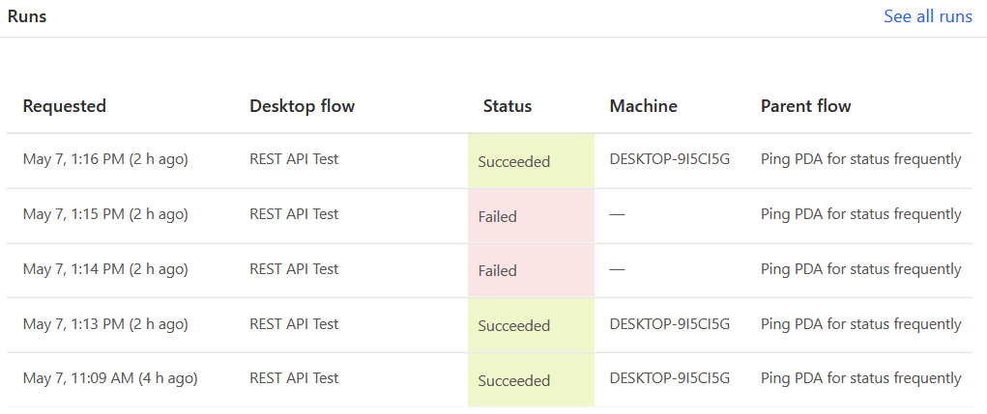Open Ping PDA parent flow in 1:15 PM row
Screen dimensions: 987x414
[861, 214]
